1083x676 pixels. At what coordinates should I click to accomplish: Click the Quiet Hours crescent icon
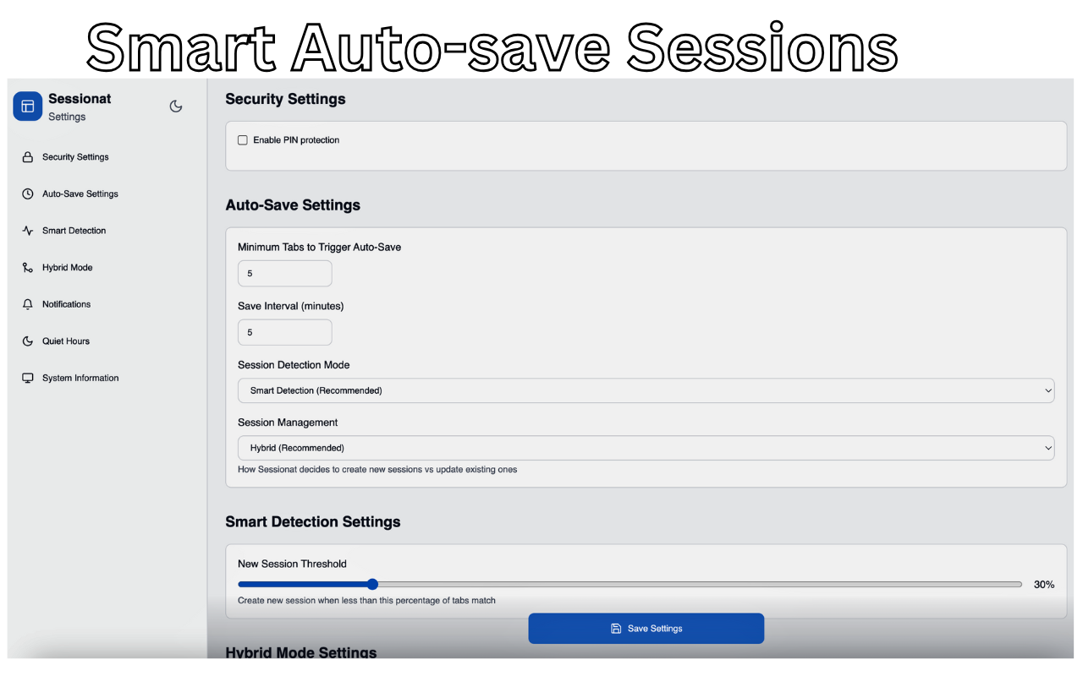pos(28,341)
